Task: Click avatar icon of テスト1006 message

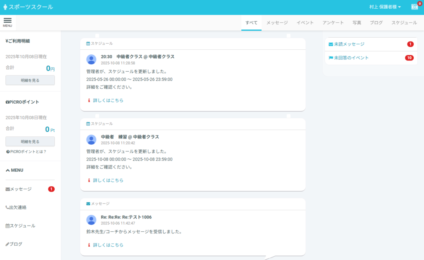Action: coord(91,220)
